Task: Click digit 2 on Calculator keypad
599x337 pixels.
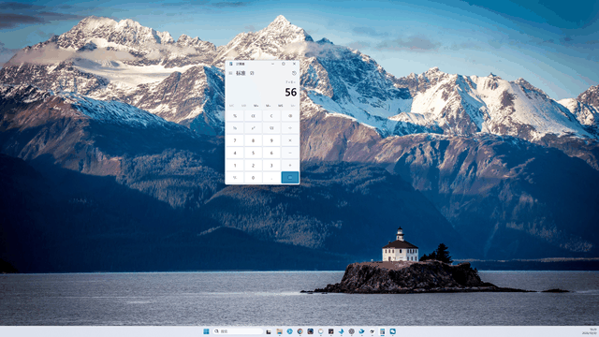Action: (253, 165)
